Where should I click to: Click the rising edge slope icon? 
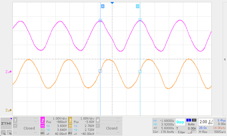191,132
